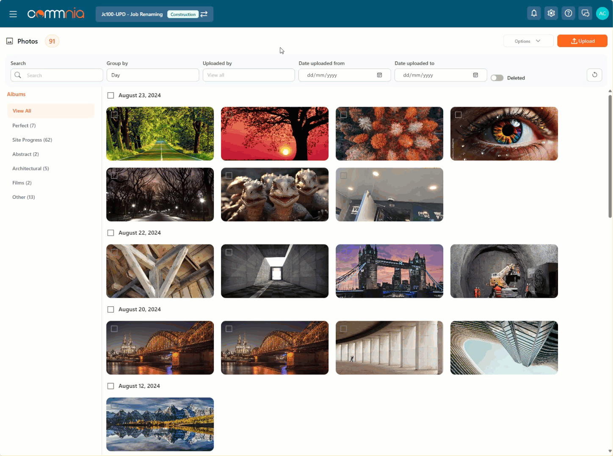Open the chat messages icon
Viewport: 613px width, 456px height.
(585, 14)
